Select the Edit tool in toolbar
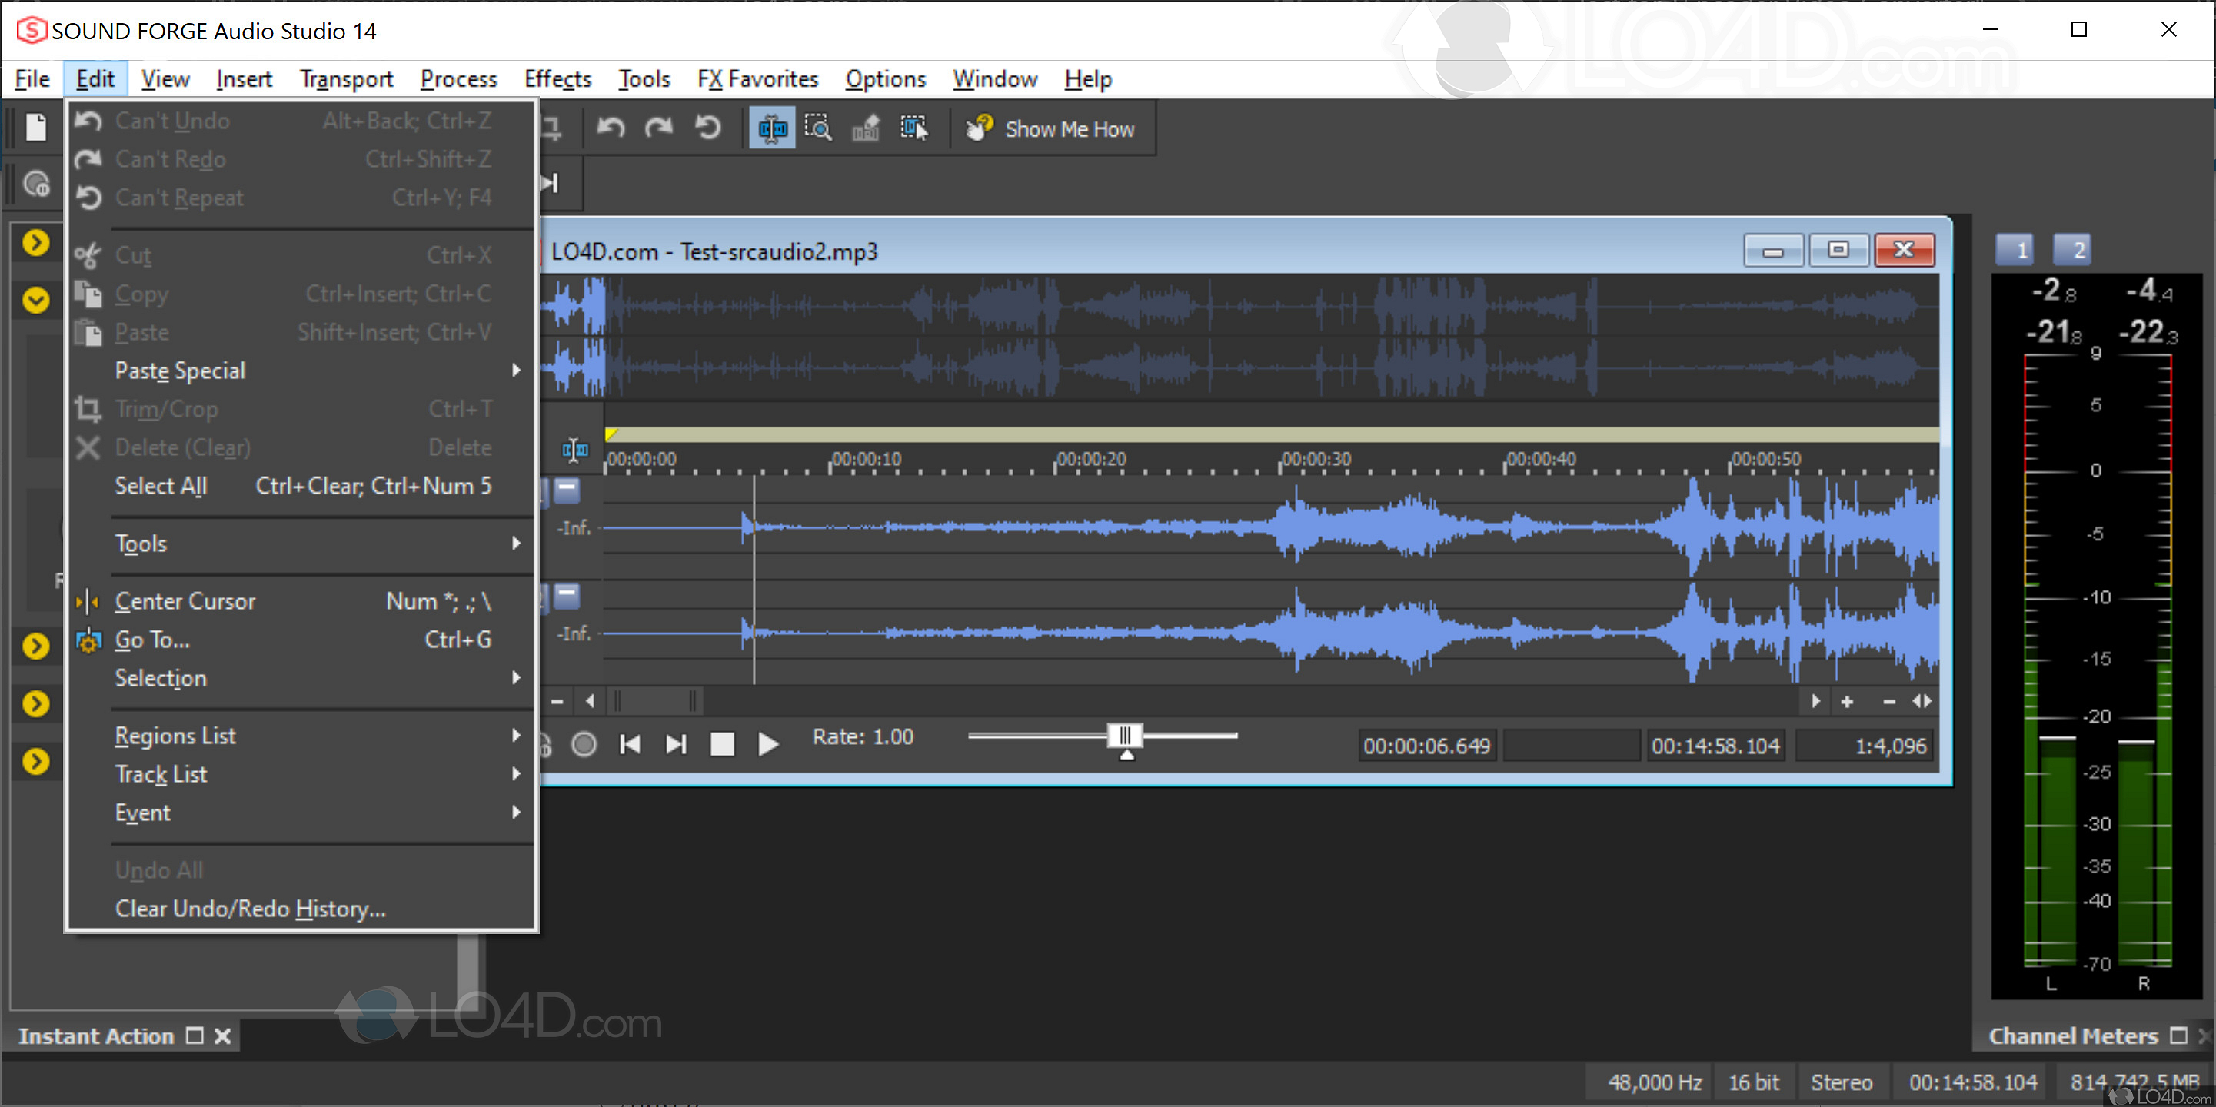Image resolution: width=2216 pixels, height=1107 pixels. 772,129
